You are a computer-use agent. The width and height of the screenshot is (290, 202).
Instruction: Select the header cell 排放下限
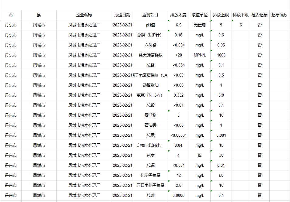tap(241, 15)
